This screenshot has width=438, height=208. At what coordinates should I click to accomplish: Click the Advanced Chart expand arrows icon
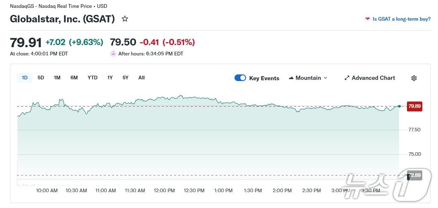[x=347, y=78]
